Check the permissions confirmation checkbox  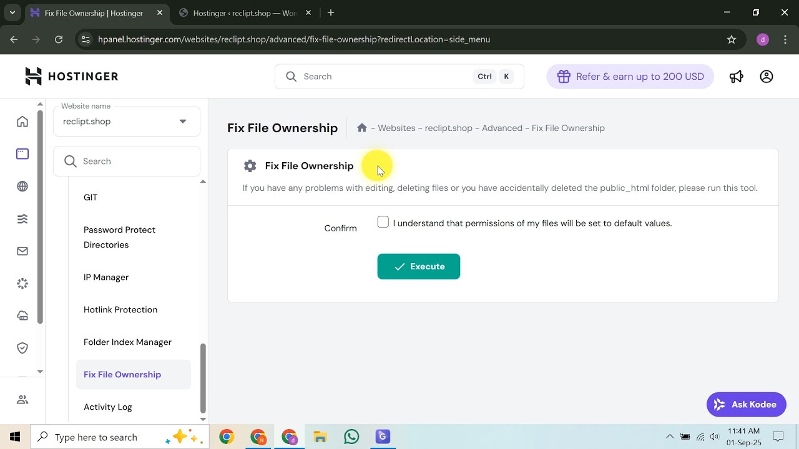pyautogui.click(x=383, y=222)
